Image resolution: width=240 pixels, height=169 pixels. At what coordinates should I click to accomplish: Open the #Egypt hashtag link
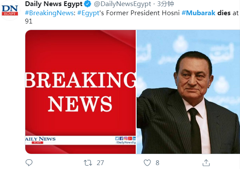tap(88, 13)
